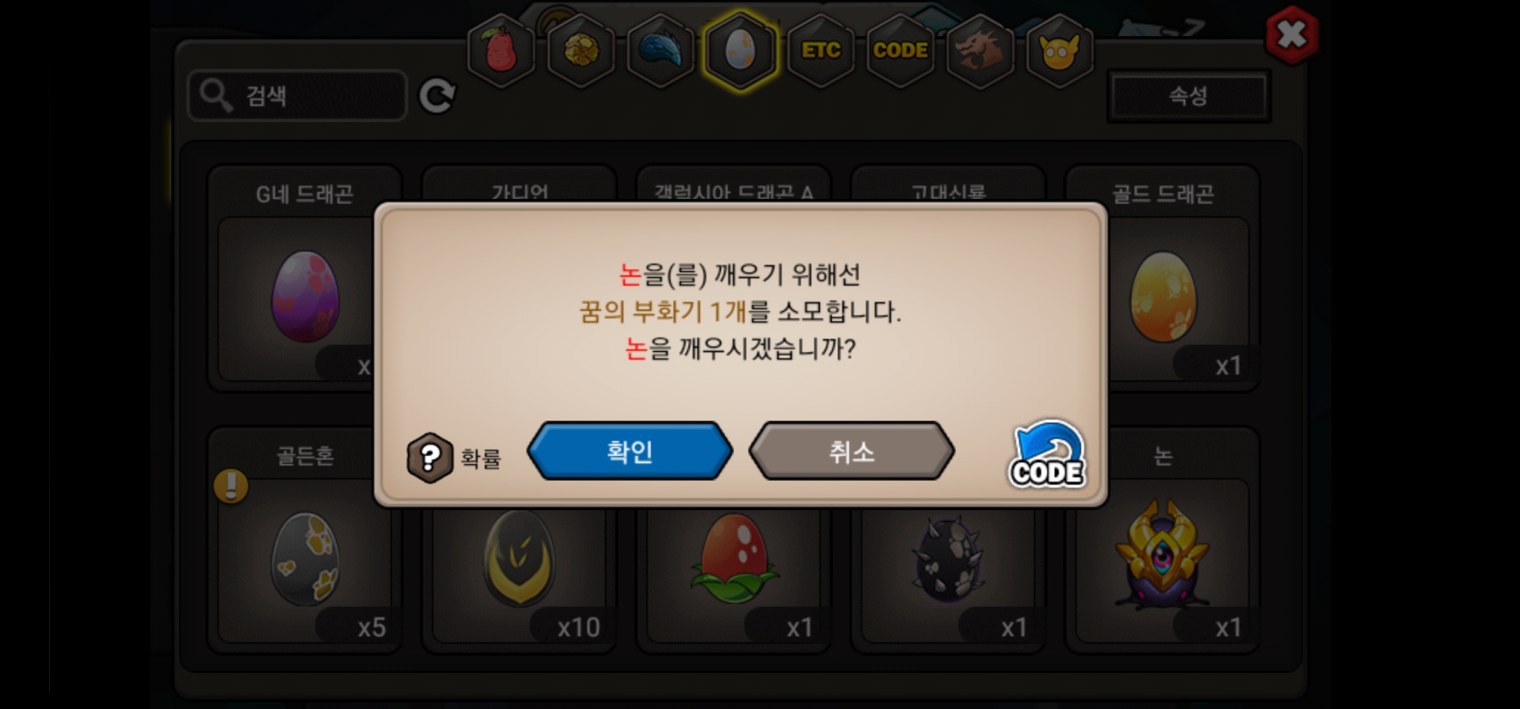Open the brown dragon head tab
Screen dimensions: 1520x709
tap(980, 51)
